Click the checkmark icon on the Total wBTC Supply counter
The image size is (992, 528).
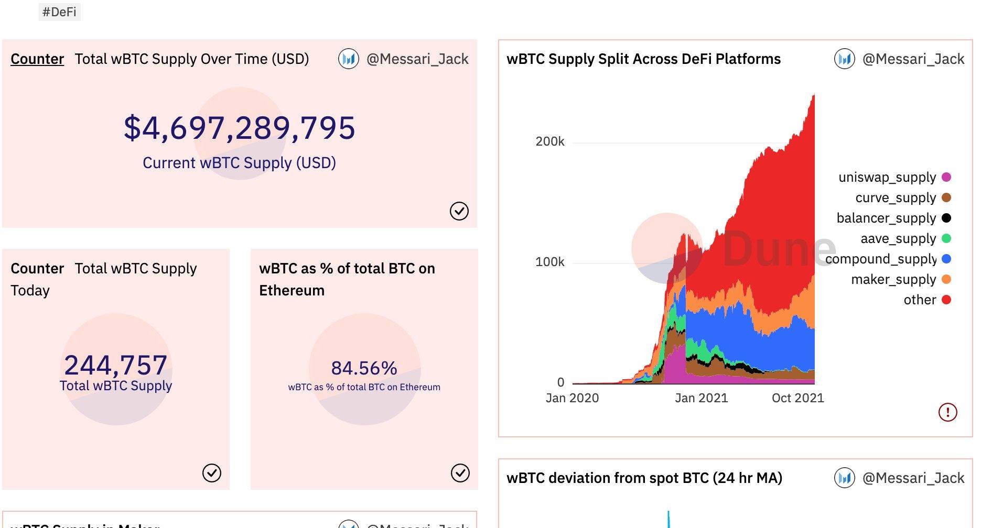point(460,211)
